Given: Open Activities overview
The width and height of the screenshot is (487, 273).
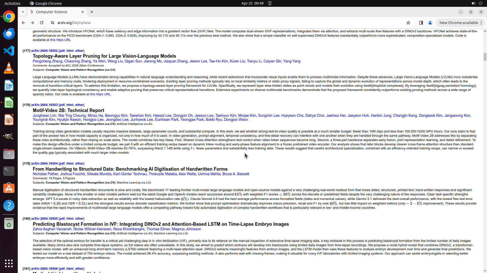Looking at the screenshot, I should 12,3.
